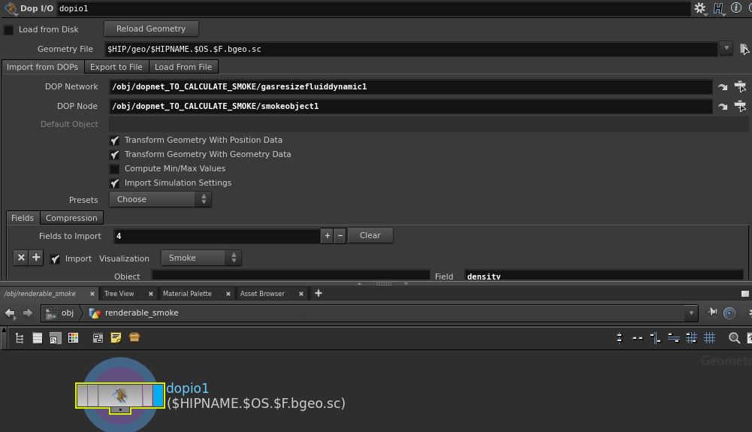Expand the dopio1 node output arrow
The width and height of the screenshot is (752, 432).
120,410
